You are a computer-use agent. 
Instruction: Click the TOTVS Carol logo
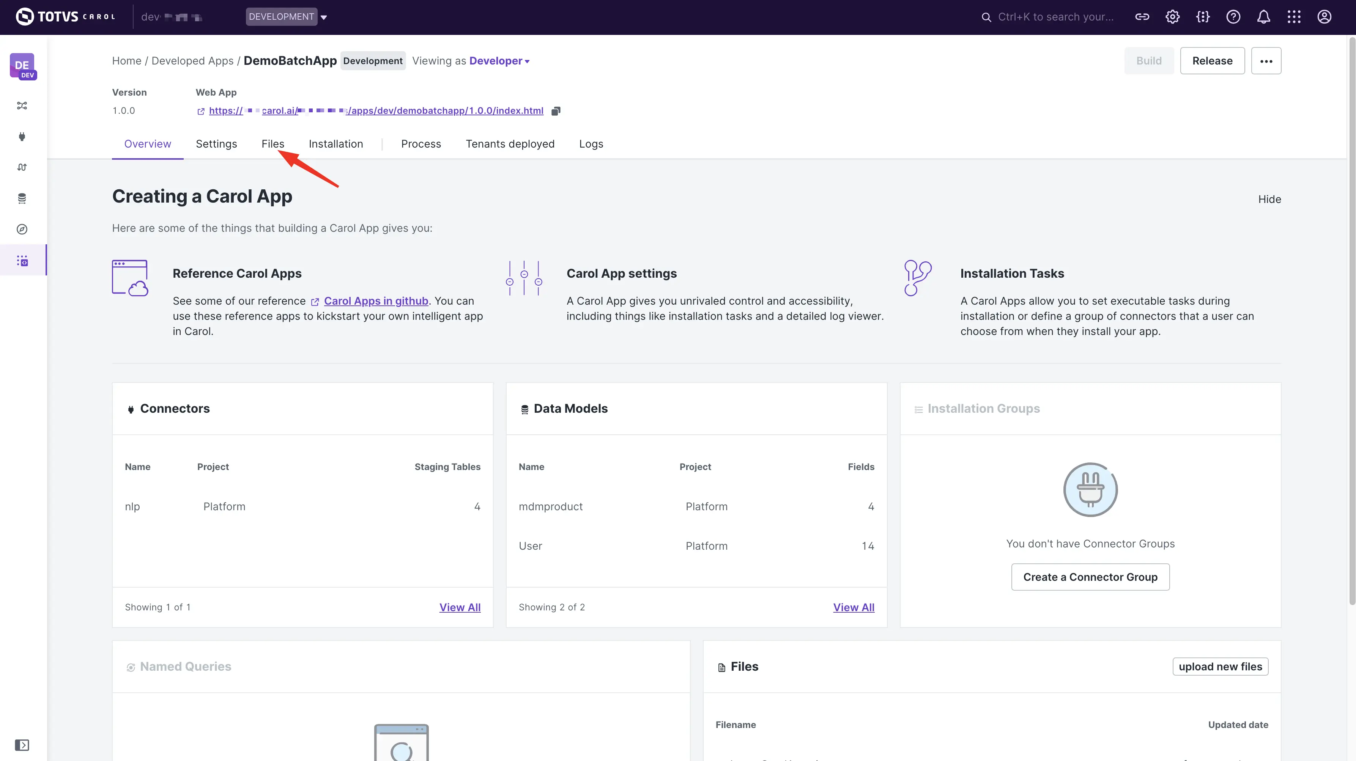(x=65, y=17)
